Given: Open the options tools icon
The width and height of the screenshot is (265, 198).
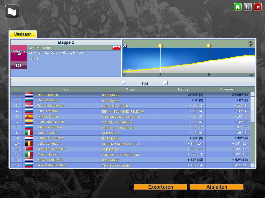Looking at the screenshot, I should [x=248, y=7].
